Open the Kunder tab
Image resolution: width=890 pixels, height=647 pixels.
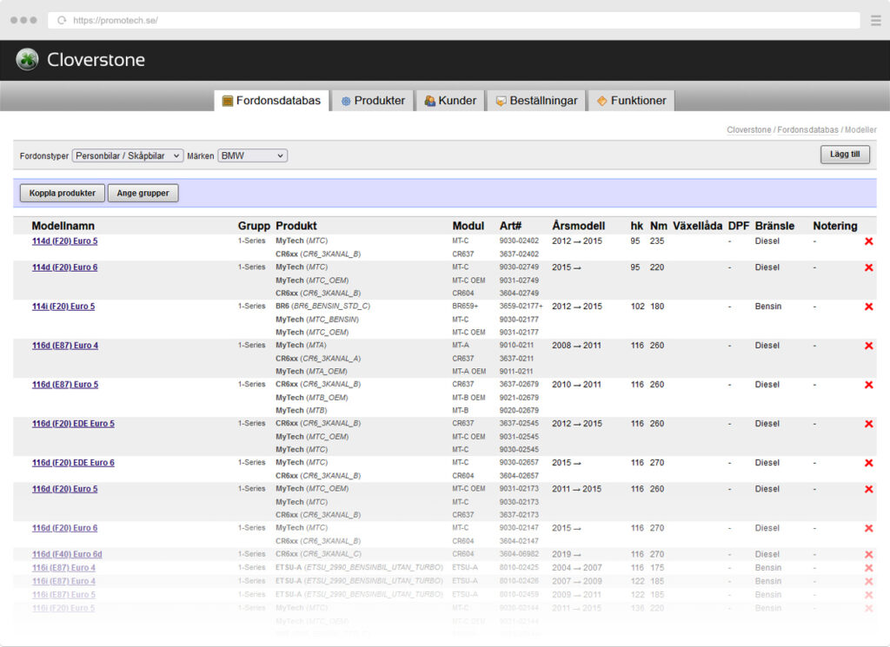450,101
